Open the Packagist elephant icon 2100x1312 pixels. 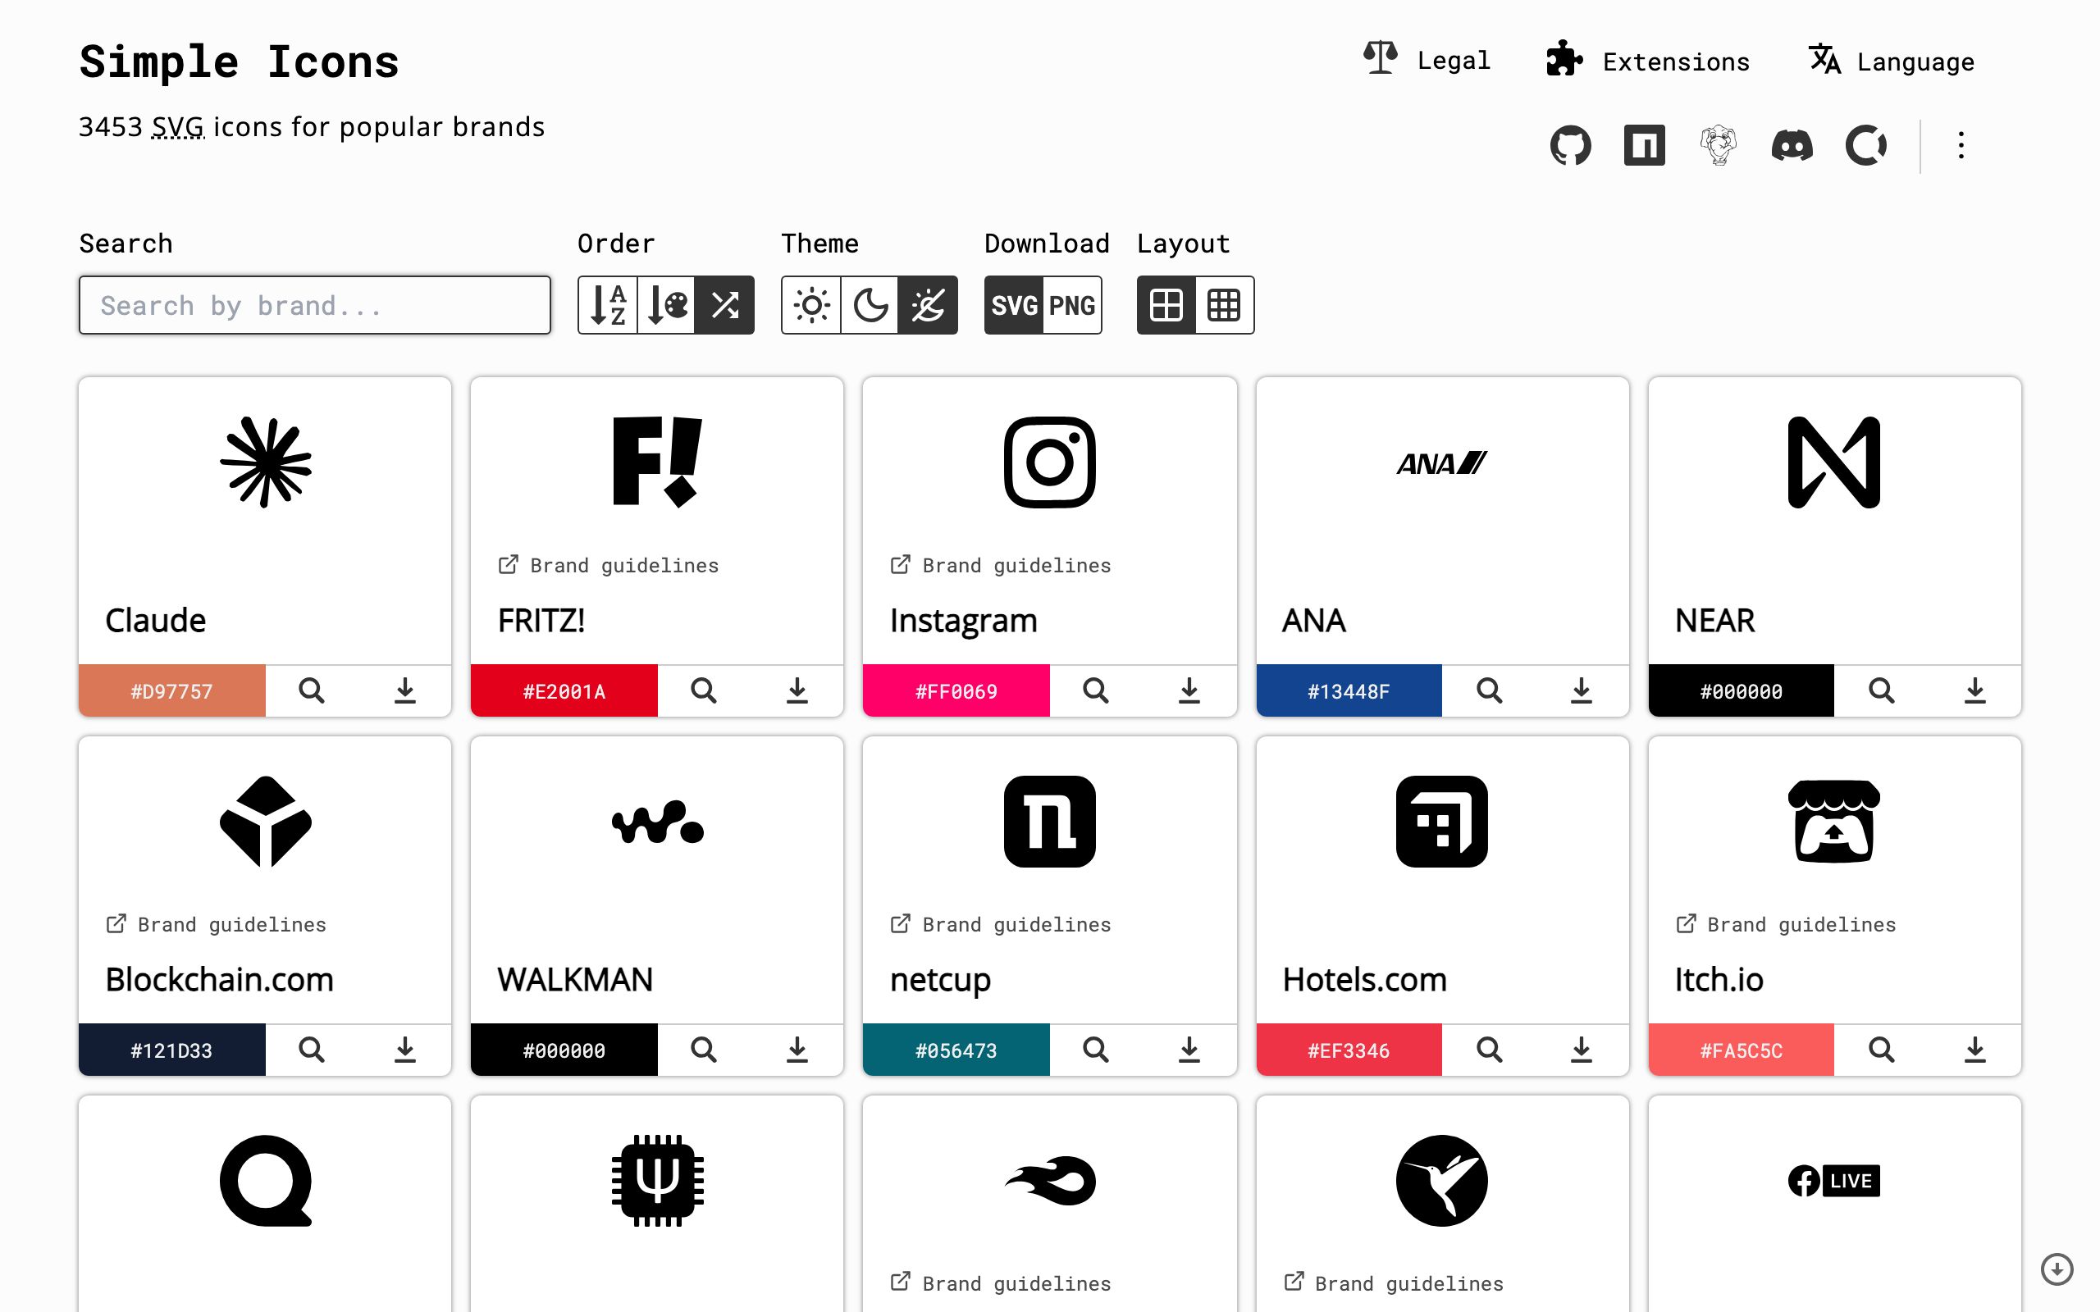[x=1719, y=145]
